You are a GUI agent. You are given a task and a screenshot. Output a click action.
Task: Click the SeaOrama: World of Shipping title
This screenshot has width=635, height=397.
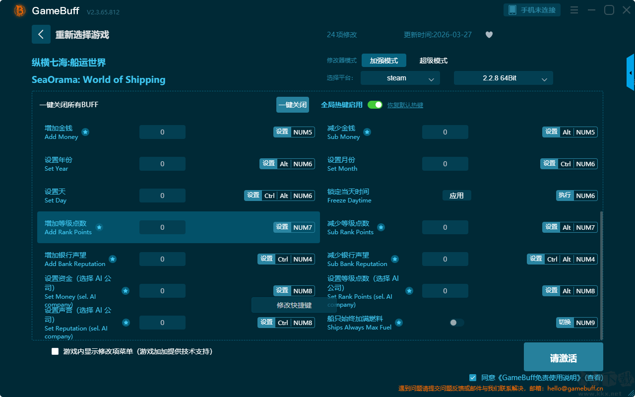click(x=99, y=80)
